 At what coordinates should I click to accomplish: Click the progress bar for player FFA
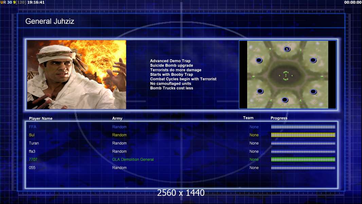pyautogui.click(x=303, y=127)
